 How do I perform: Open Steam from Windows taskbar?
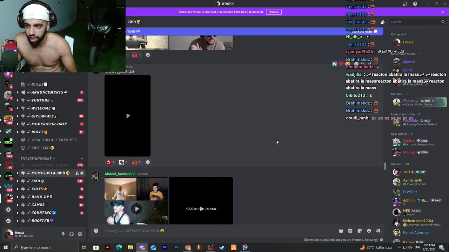click(222, 247)
